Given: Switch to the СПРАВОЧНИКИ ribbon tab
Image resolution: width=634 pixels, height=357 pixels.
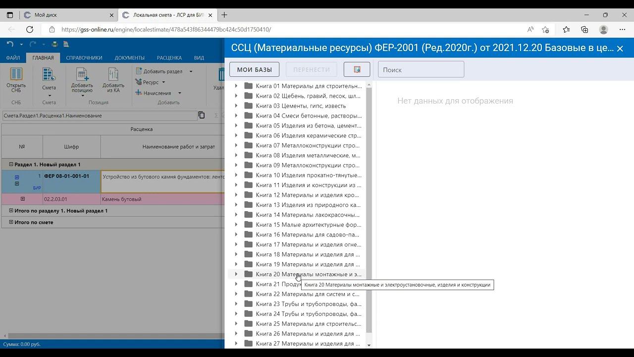Looking at the screenshot, I should (x=84, y=58).
